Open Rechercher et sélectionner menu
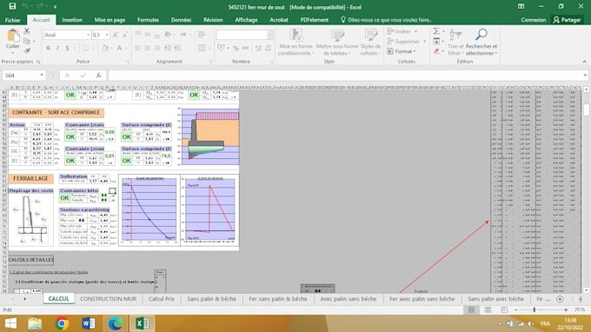Screen dimensions: 591x332 (481, 43)
